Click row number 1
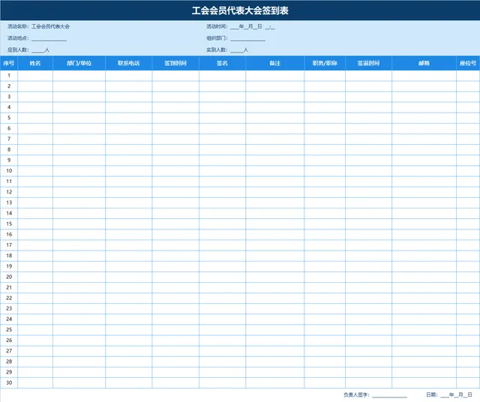Screen dimensions: 480x402 tap(9, 75)
